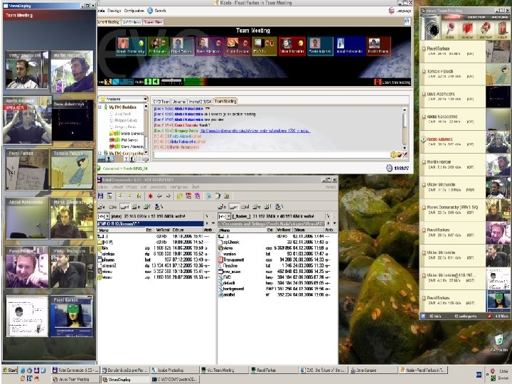512x384 pixels.
Task: Click the Windows Start button
Action: click(10, 370)
